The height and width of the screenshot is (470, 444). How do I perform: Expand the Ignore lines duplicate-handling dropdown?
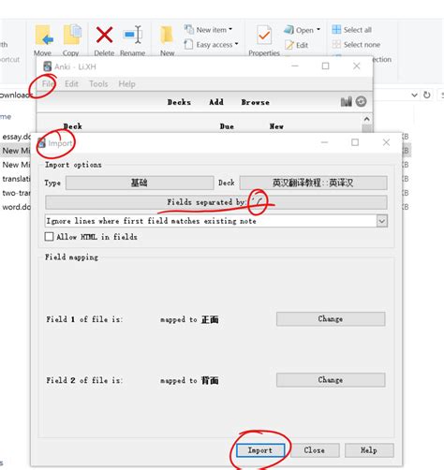click(x=381, y=221)
